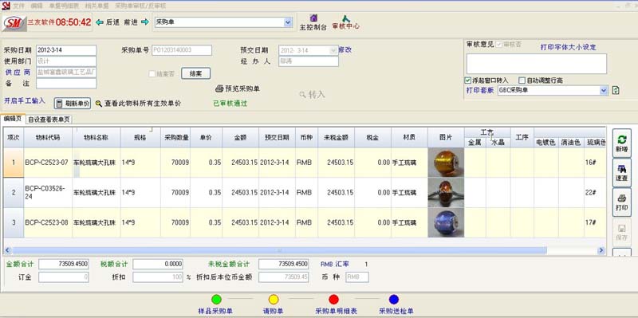
Task: Click the right arrow of horizontal scrollbar
Action: 601,250
